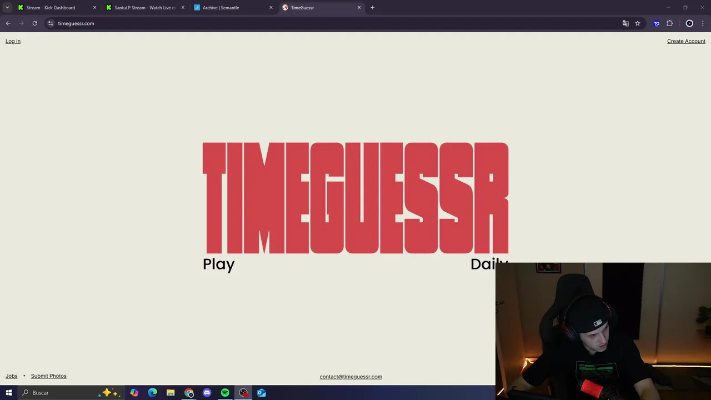The height and width of the screenshot is (400, 711).
Task: Click the browser forward arrow
Action: tap(21, 23)
